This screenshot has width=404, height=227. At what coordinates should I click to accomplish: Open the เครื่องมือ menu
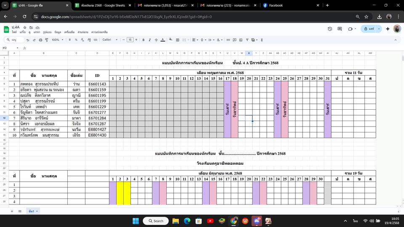point(69,32)
